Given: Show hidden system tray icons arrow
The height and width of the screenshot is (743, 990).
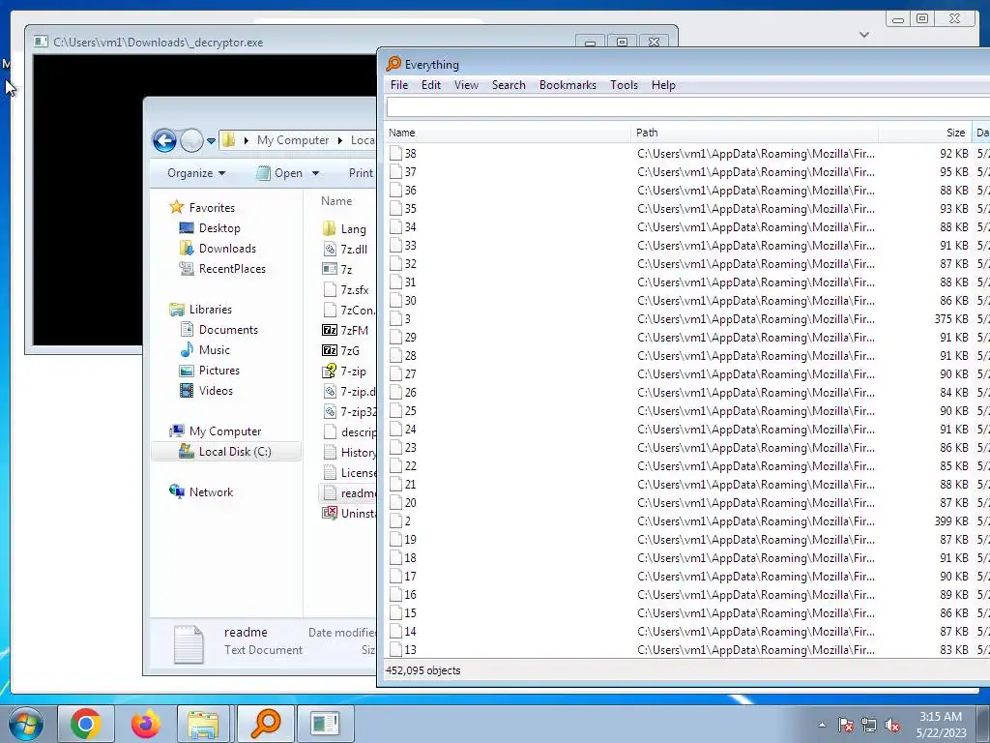Looking at the screenshot, I should (822, 725).
